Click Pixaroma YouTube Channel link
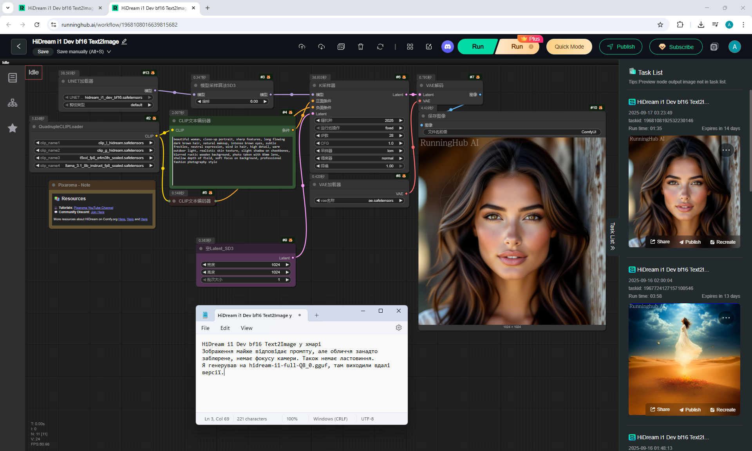 click(x=93, y=208)
